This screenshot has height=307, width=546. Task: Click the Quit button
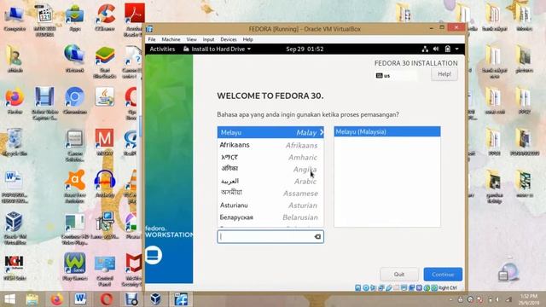tap(399, 275)
